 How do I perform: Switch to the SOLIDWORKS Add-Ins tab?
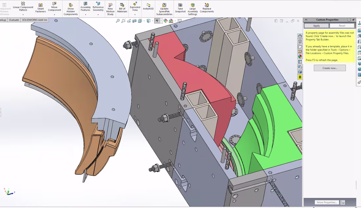point(34,20)
